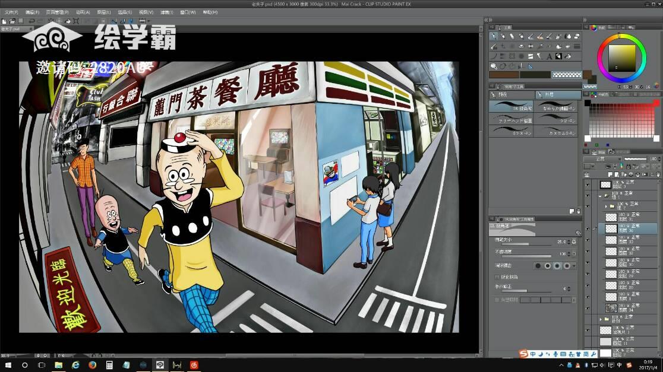
Task: Adjust the layer opacity slider
Action: pos(636,159)
